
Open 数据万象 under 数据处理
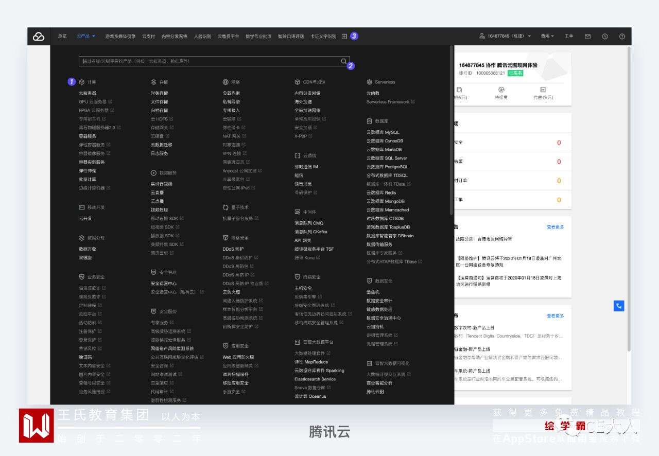88,249
